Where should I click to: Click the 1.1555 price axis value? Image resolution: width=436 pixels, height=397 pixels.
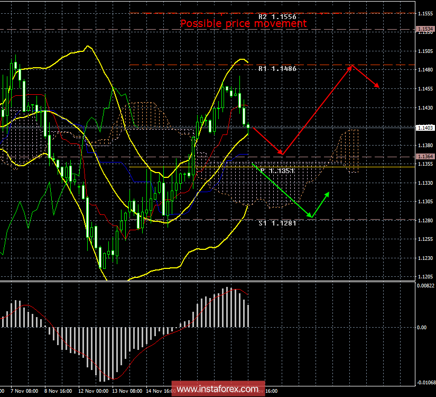[x=425, y=14]
